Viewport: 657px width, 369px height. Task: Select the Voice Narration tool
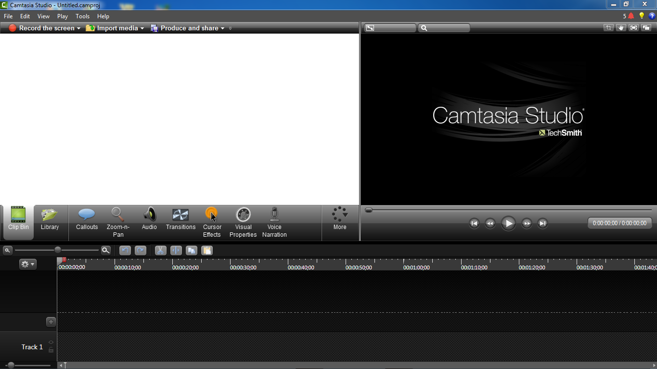coord(274,221)
